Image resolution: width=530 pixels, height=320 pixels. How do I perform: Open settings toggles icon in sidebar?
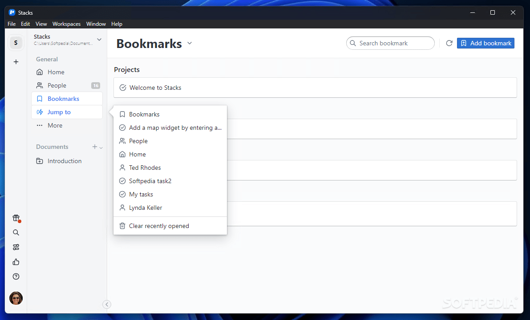tap(16, 247)
